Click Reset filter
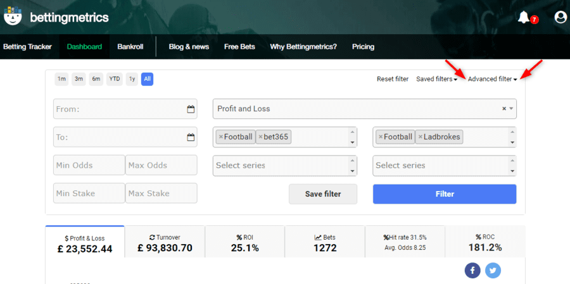The height and width of the screenshot is (284, 570). (x=393, y=79)
